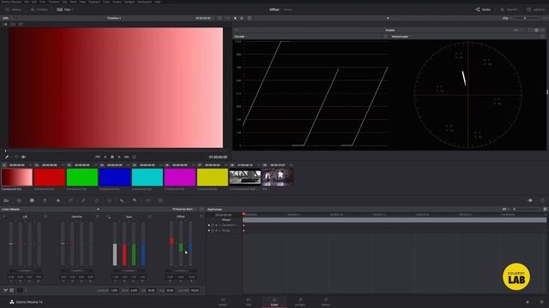
Task: Switch to the Media page
Action: [223, 302]
